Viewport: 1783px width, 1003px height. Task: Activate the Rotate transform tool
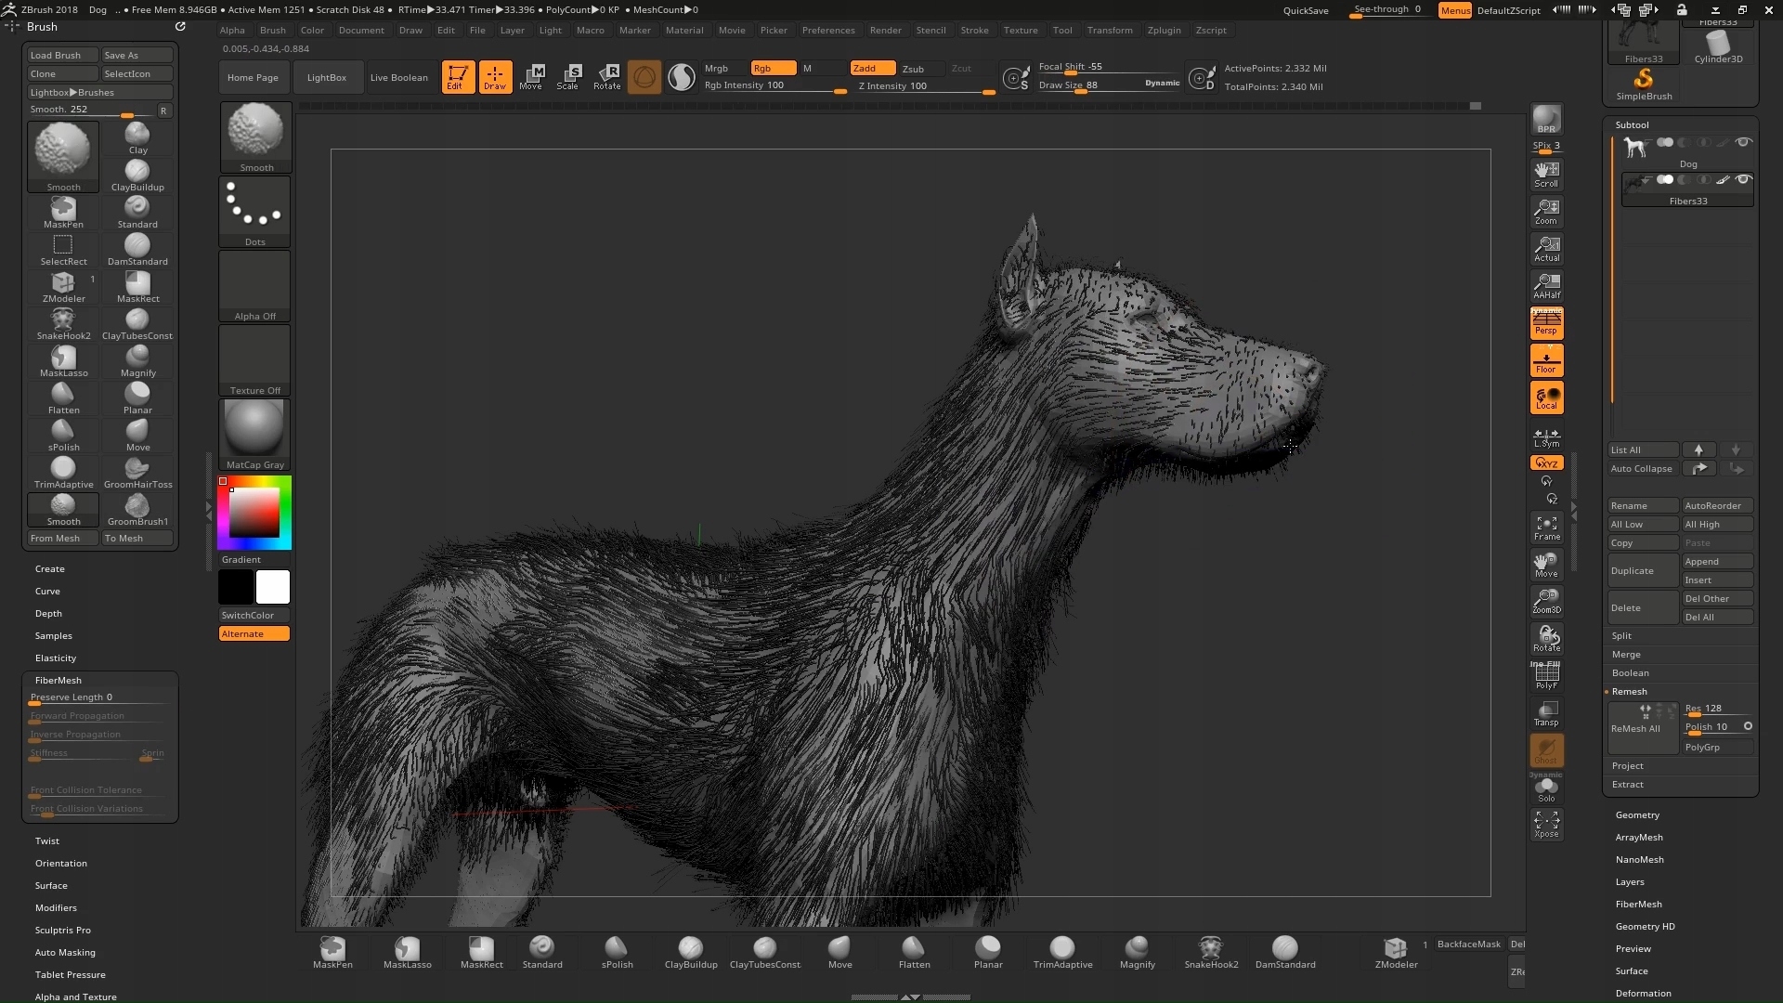606,77
